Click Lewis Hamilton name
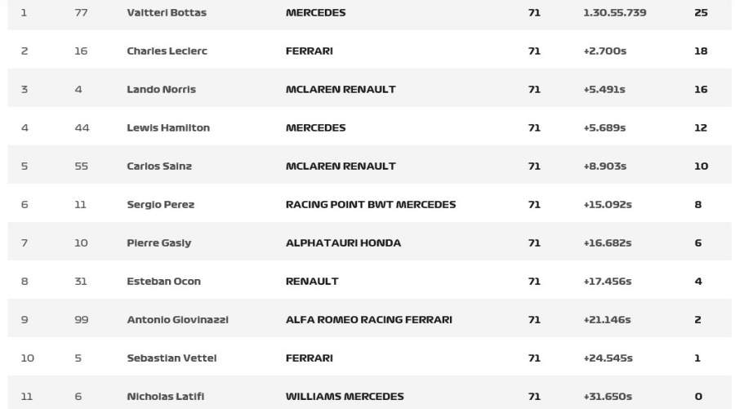This screenshot has height=409, width=735. point(168,128)
